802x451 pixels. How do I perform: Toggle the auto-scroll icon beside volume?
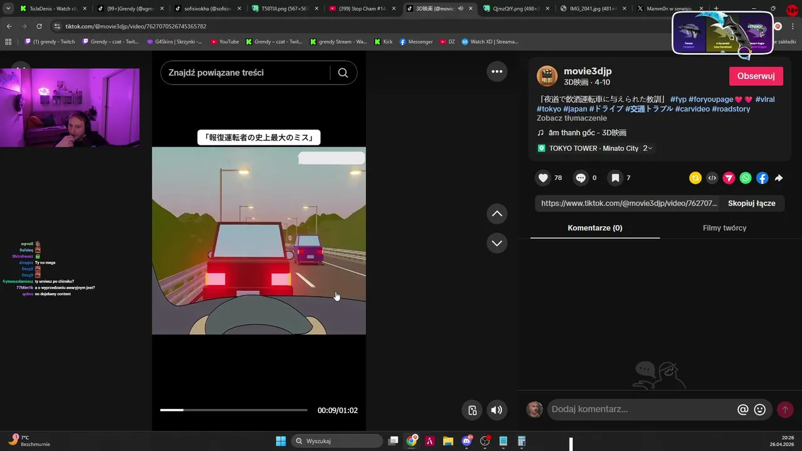coord(472,410)
